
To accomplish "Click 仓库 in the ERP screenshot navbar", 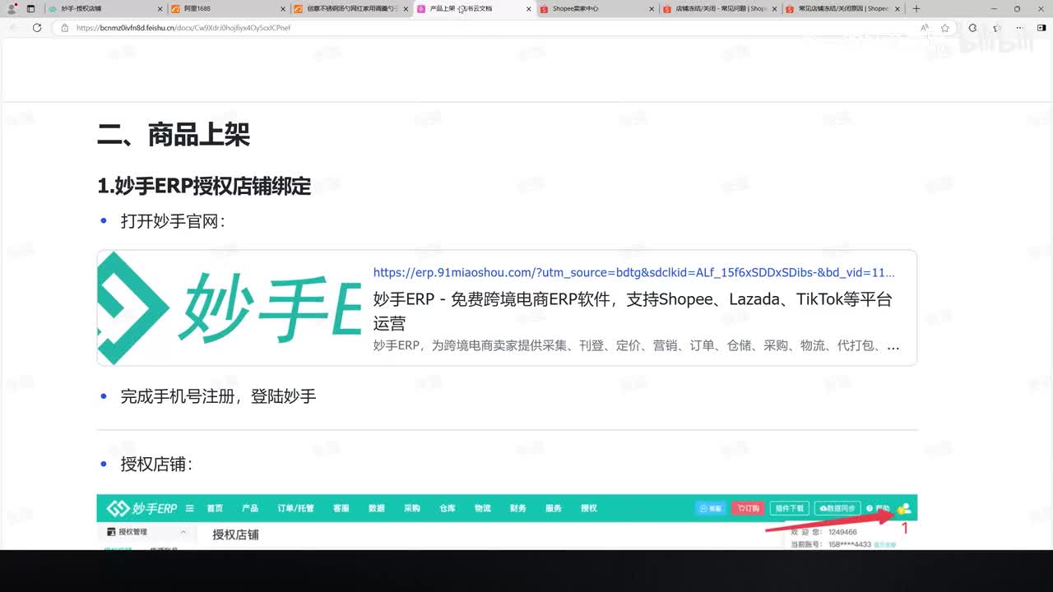I will click(447, 508).
